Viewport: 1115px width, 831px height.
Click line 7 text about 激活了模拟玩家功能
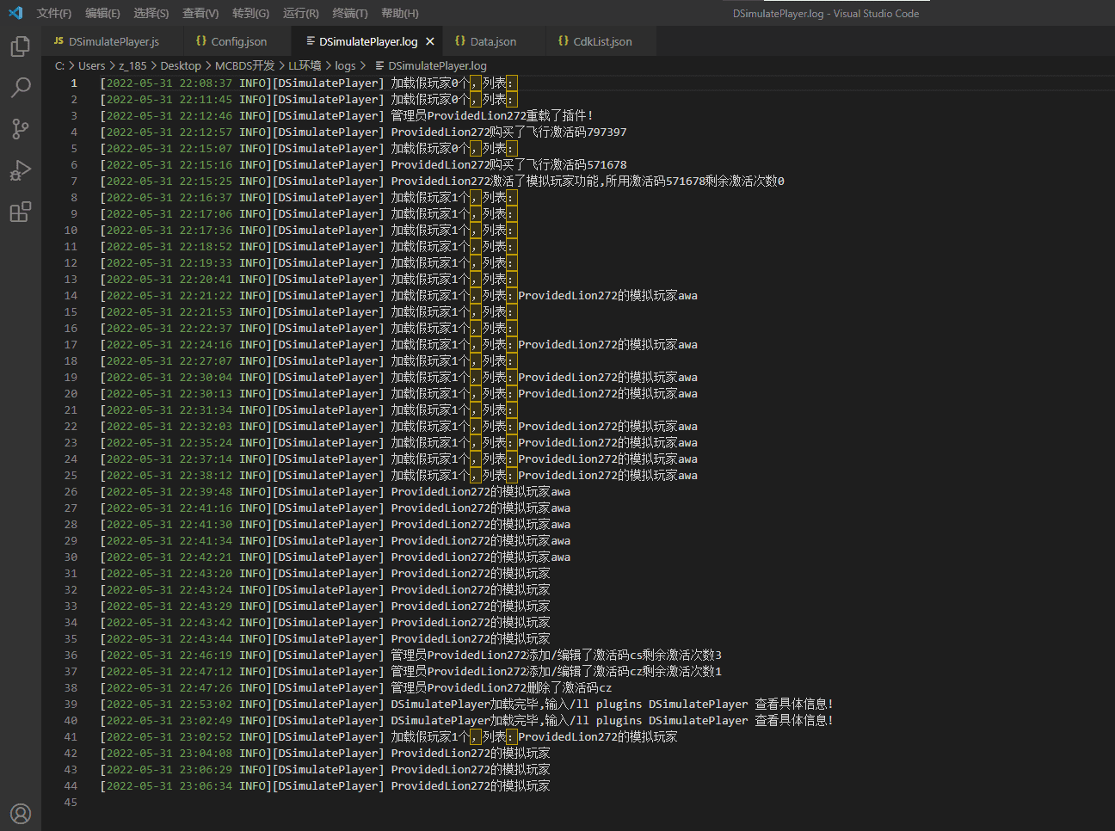coord(588,182)
